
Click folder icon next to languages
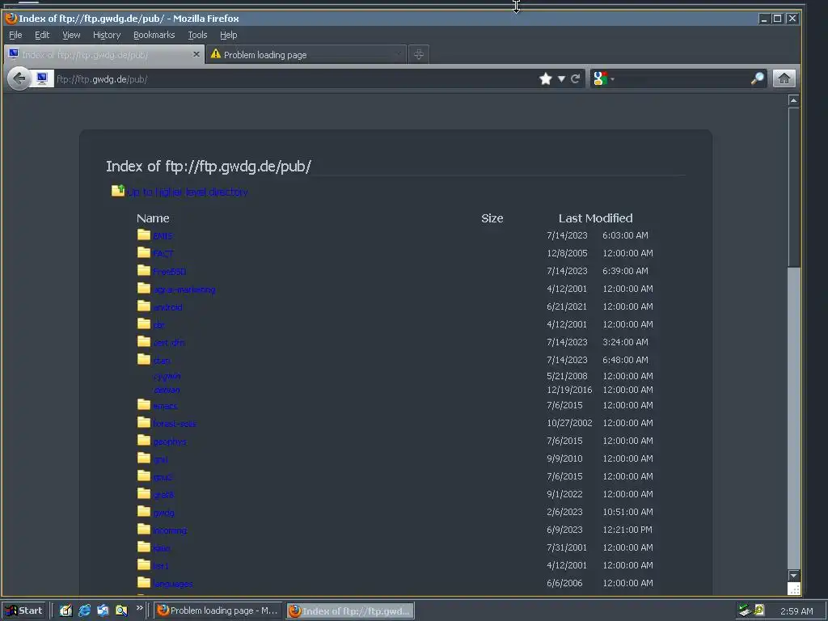pyautogui.click(x=144, y=582)
